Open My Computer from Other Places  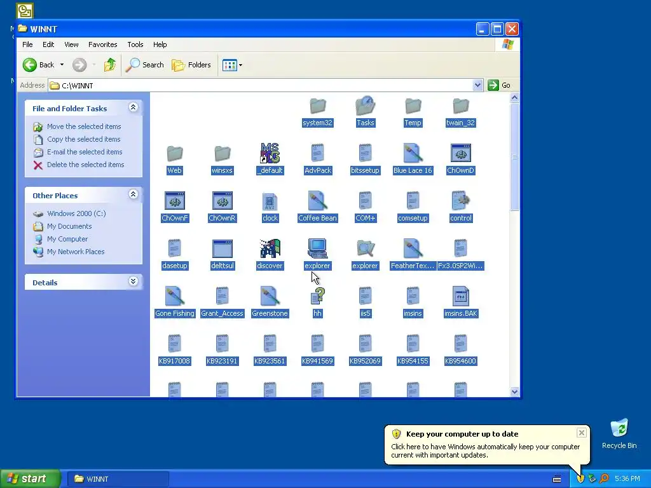point(67,239)
